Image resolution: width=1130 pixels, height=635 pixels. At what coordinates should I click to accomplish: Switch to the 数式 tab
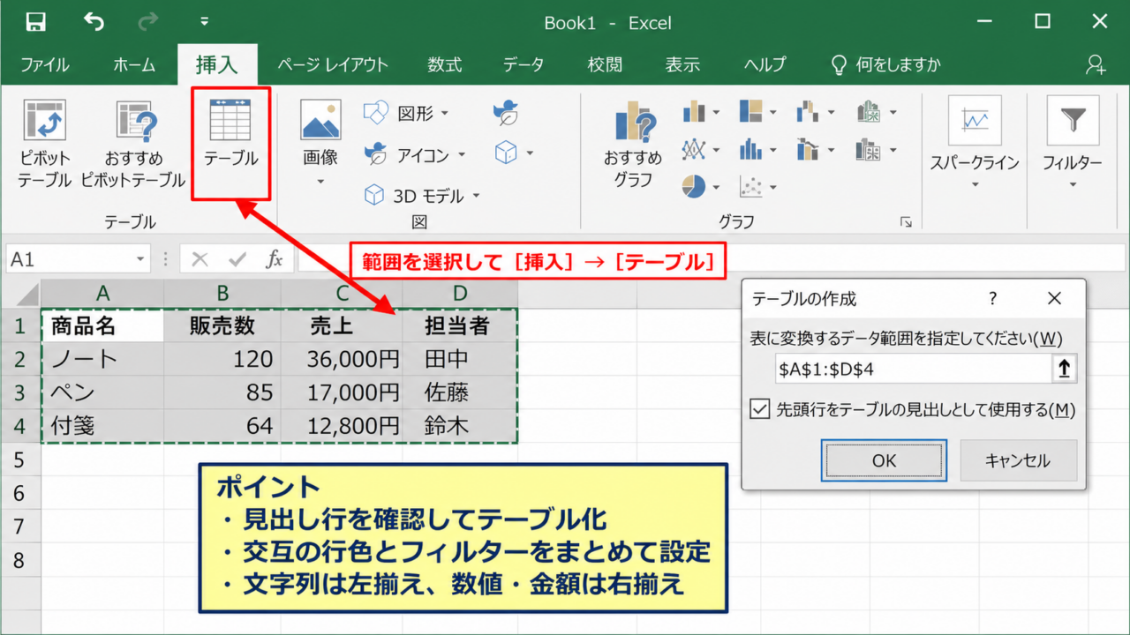445,64
